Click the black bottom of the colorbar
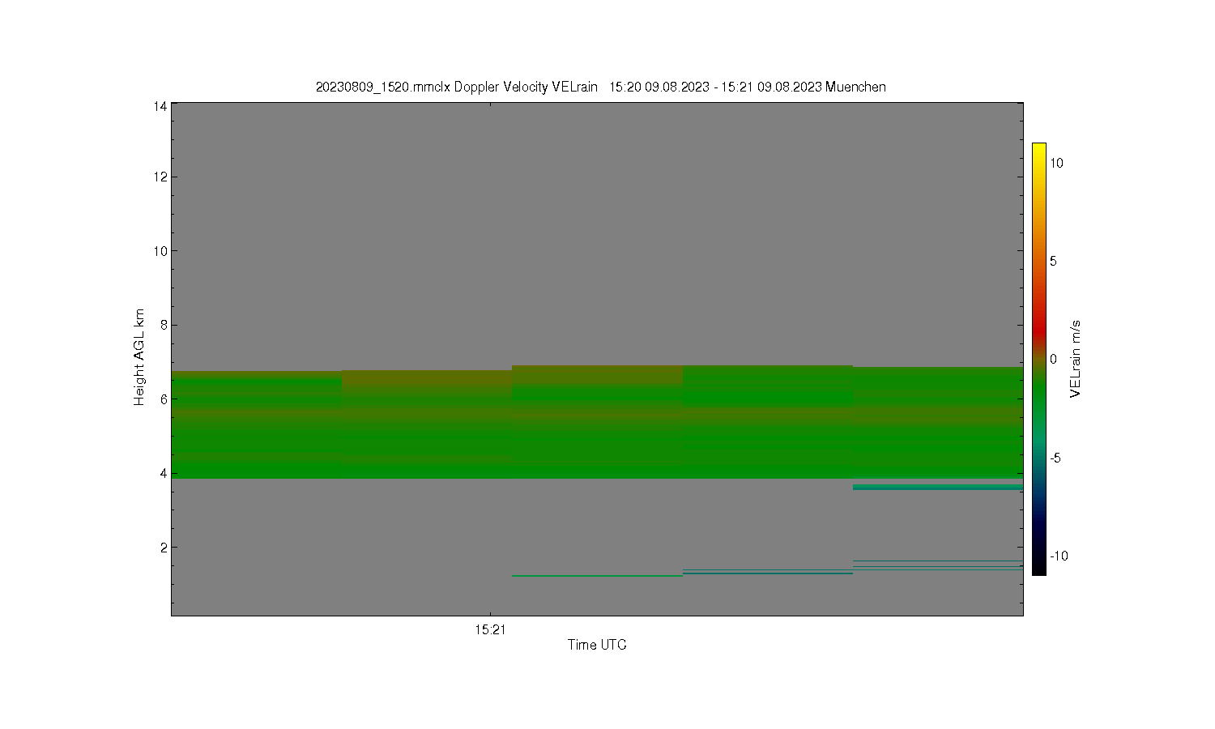Viewport: 1215px width, 729px height. click(x=1038, y=567)
